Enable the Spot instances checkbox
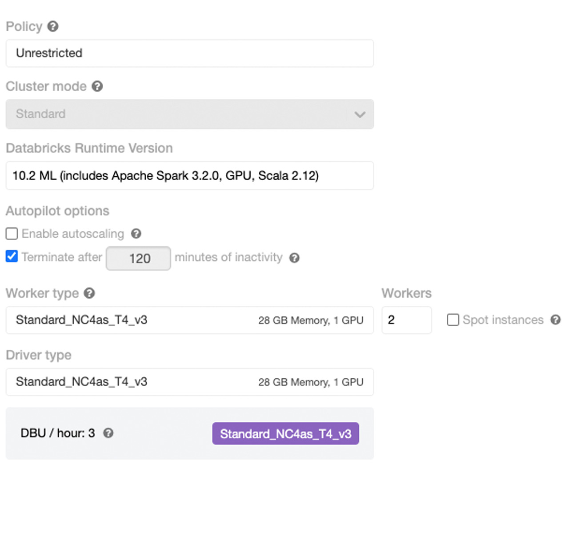The height and width of the screenshot is (534, 569). pyautogui.click(x=453, y=320)
